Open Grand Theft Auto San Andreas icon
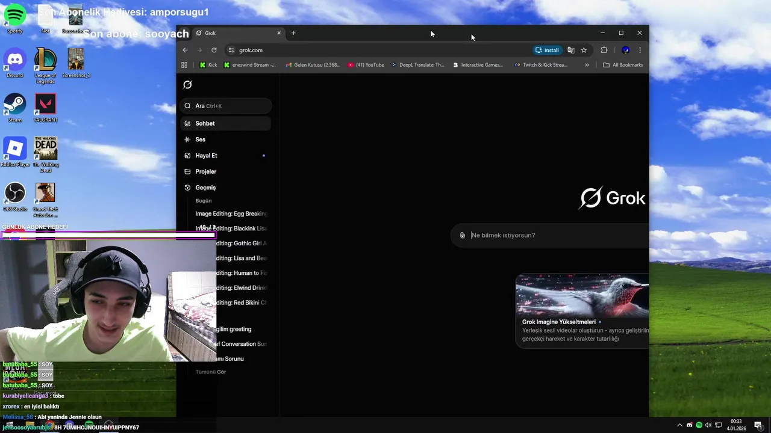This screenshot has width=771, height=433. click(x=45, y=200)
